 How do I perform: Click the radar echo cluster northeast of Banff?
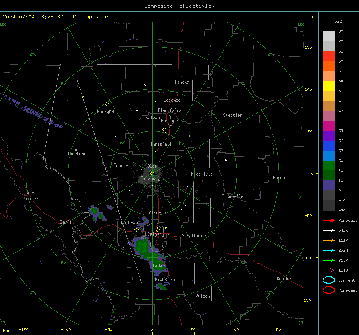(97, 214)
